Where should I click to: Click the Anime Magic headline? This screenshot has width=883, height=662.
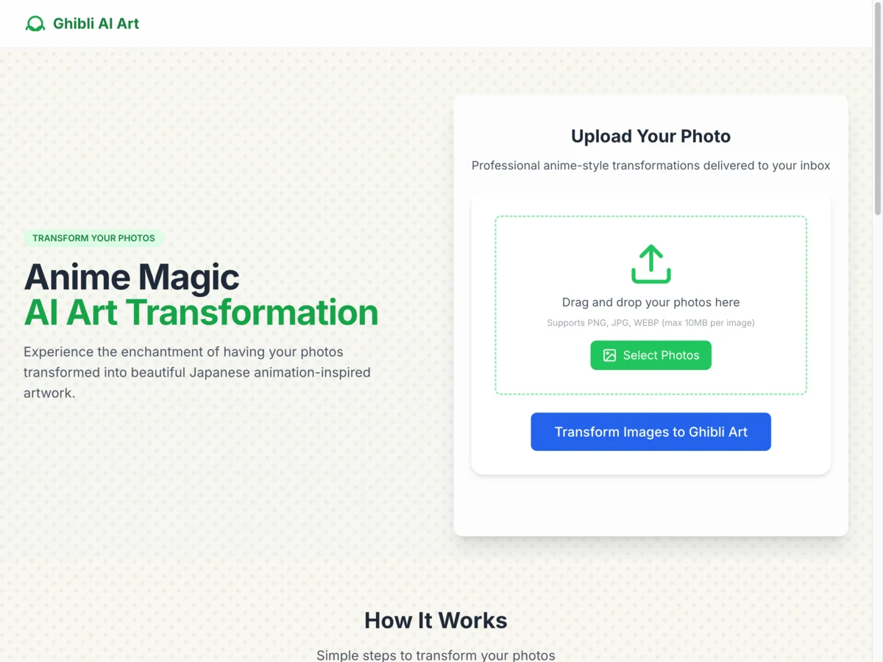(132, 277)
